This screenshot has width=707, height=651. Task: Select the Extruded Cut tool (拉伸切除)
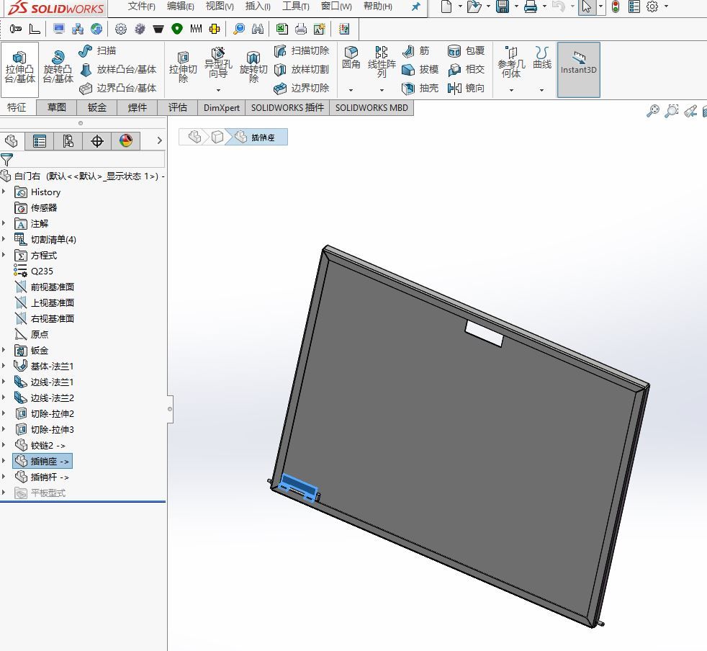pyautogui.click(x=183, y=68)
